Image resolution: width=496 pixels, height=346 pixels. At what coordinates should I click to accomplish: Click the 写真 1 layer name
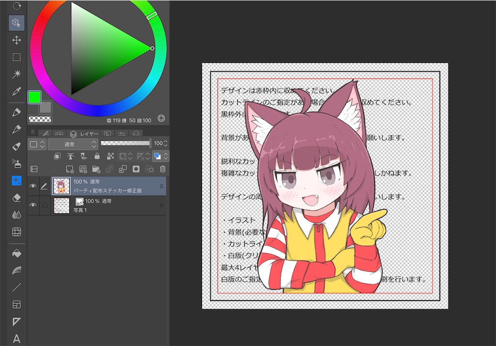pos(80,210)
